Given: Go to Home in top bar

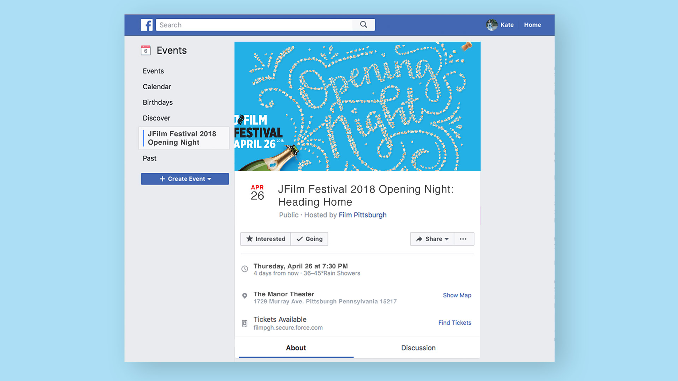Looking at the screenshot, I should coord(532,25).
